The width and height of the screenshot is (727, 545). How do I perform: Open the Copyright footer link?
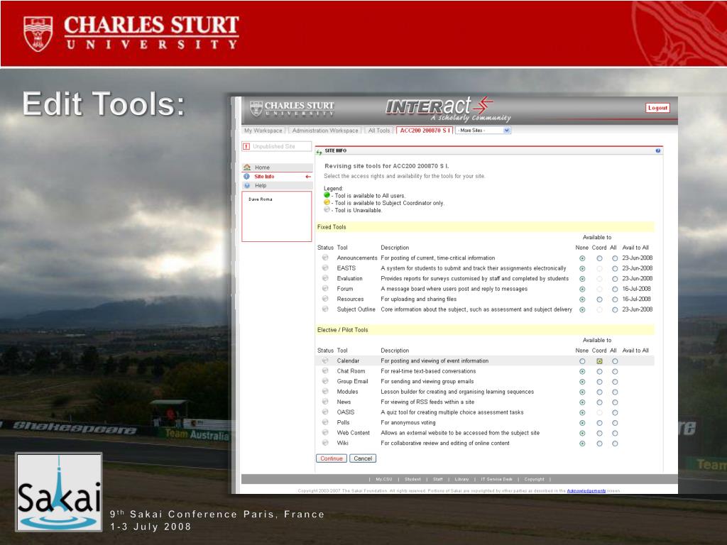click(x=534, y=479)
